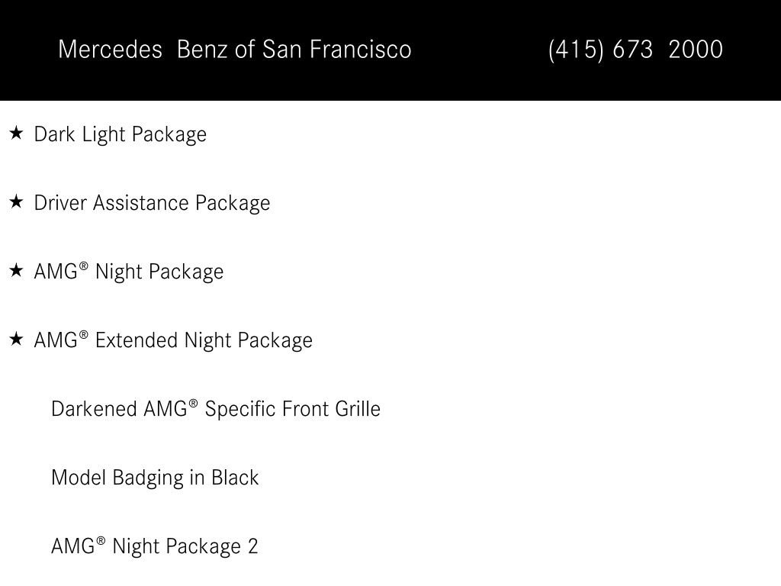Click Model Badging in Black line
Image resolution: width=781 pixels, height=586 pixels.
point(155,478)
